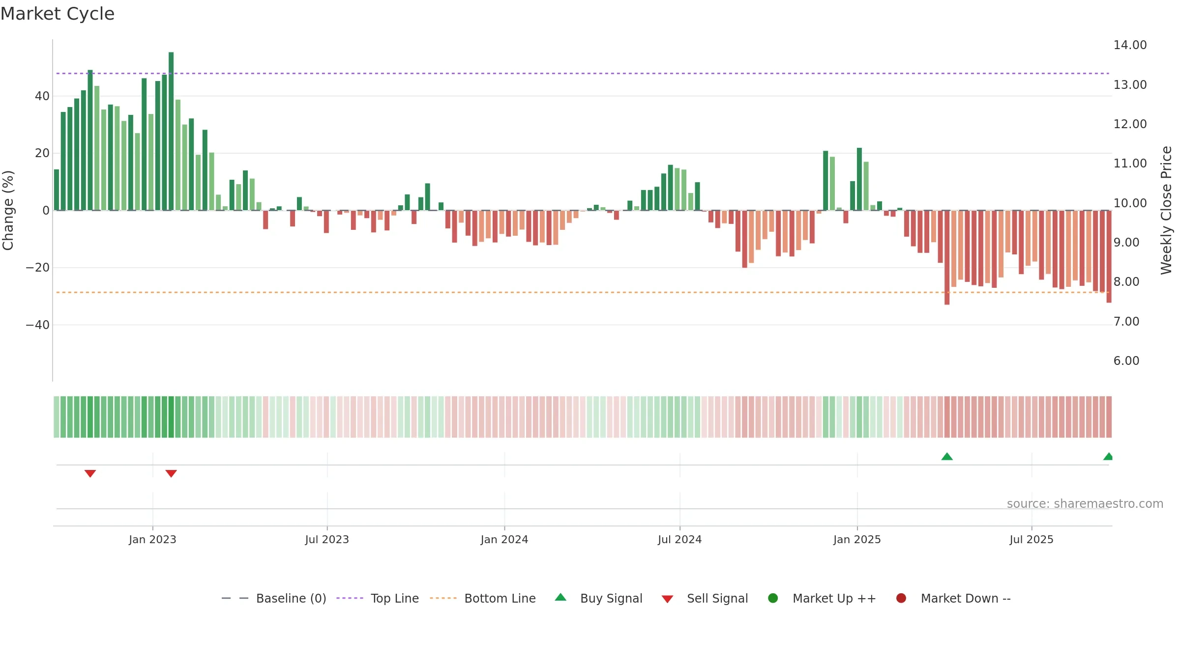Click the green Market Up ++ circle in legend
The image size is (1180, 663).
click(773, 598)
